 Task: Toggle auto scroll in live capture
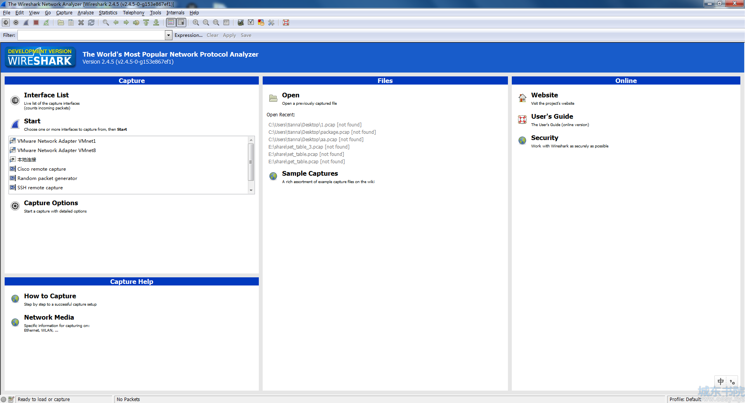click(x=181, y=22)
